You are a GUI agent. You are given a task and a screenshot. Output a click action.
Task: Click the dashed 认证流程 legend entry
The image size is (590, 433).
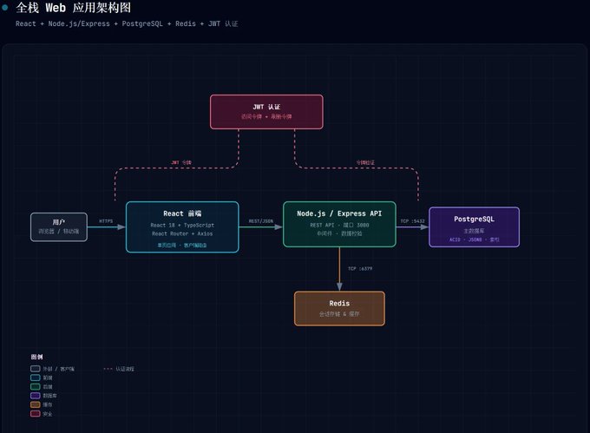(x=119, y=369)
